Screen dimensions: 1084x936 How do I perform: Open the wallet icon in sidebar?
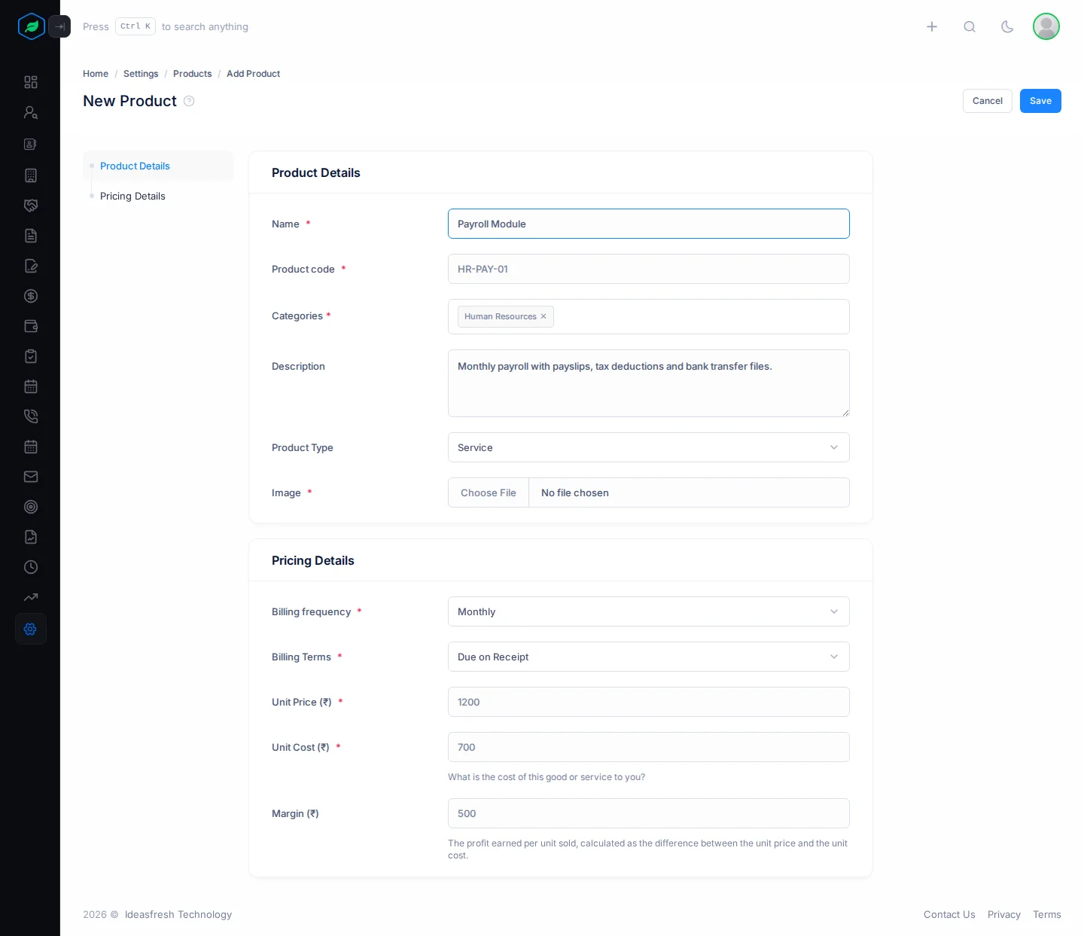(x=31, y=326)
